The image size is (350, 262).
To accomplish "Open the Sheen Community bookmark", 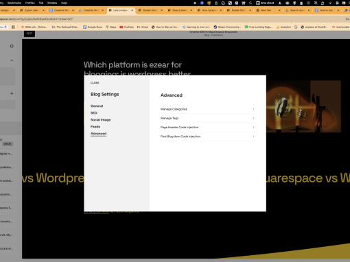I will tap(227, 27).
